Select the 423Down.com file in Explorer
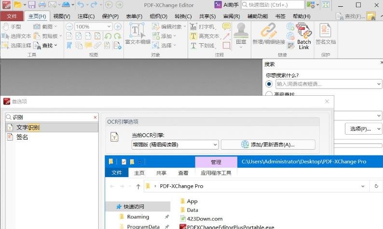 click(x=201, y=218)
